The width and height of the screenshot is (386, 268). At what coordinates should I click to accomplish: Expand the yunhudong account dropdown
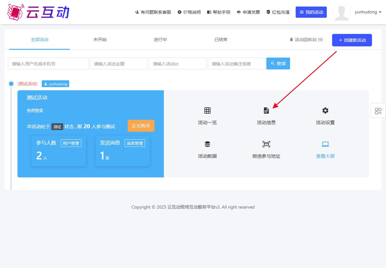[368, 12]
